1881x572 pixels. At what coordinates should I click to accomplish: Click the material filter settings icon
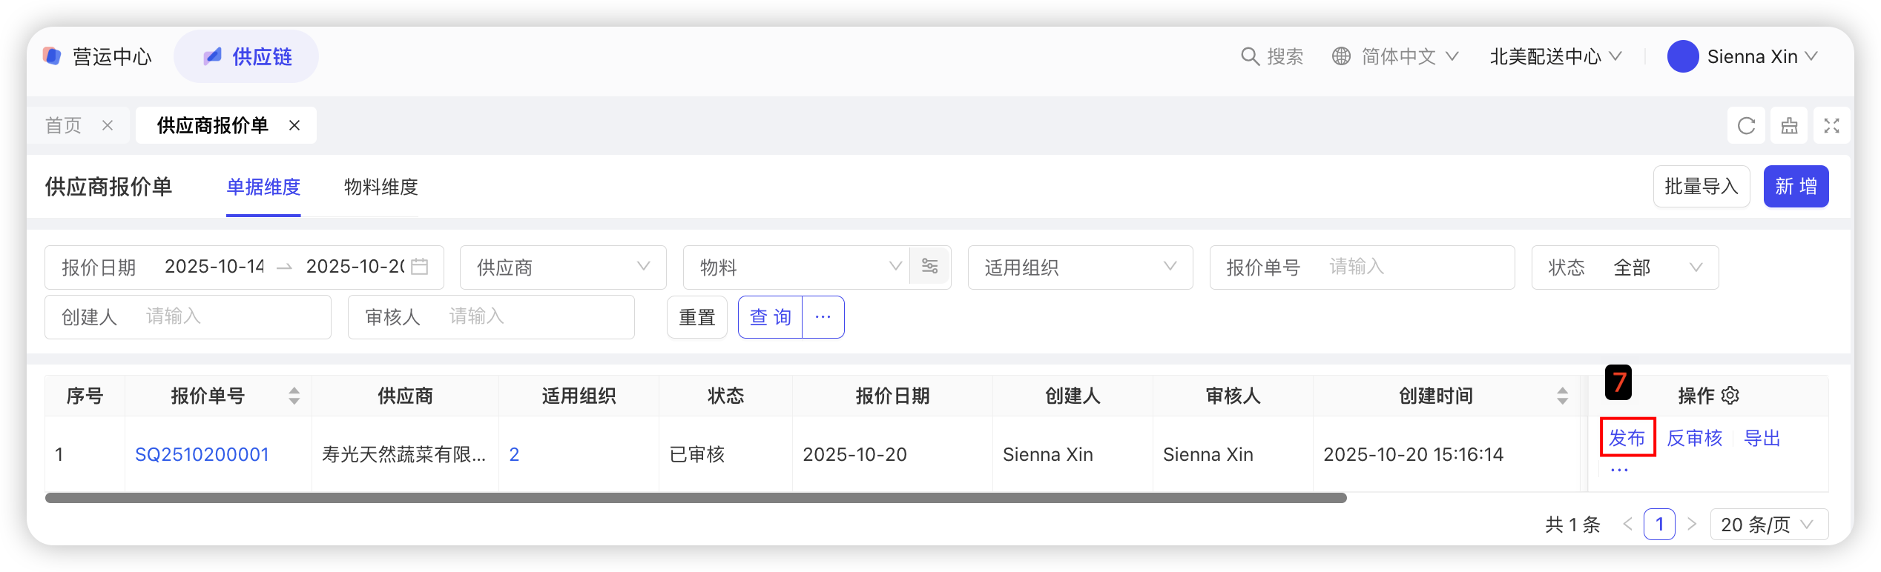pos(930,267)
